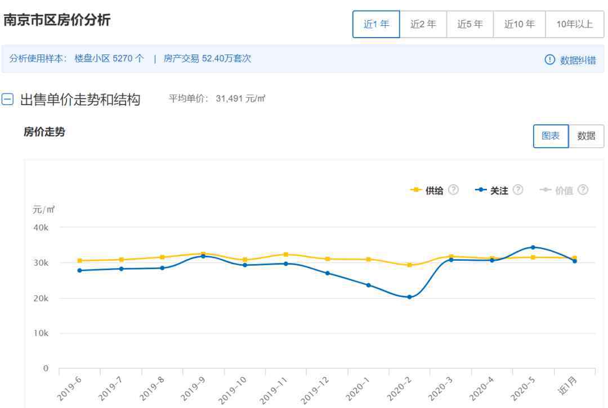Show the 近10年 price history tab
The height and width of the screenshot is (408, 608).
519,24
